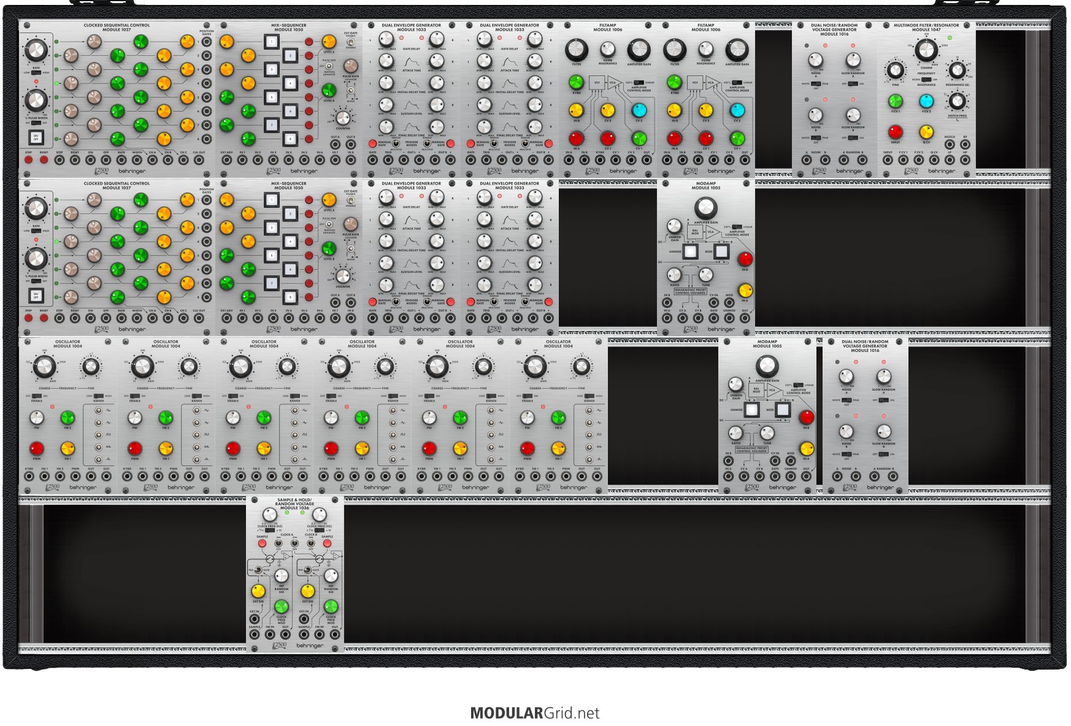Click Fine frequency knob on Multimode Filter 1047
This screenshot has width=1071, height=726.
[x=895, y=71]
